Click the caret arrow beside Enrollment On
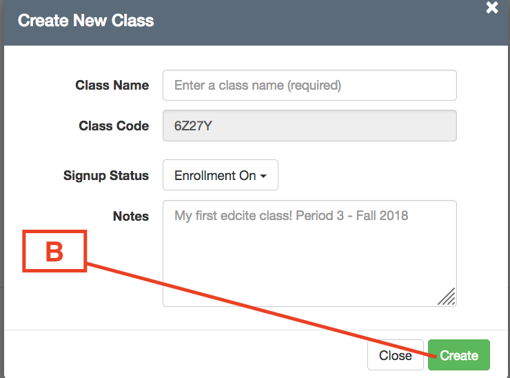The image size is (510, 378). coord(263,177)
